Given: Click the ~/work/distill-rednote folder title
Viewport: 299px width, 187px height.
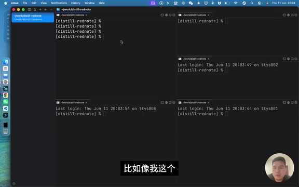Looking at the screenshot, I should click(76, 9).
